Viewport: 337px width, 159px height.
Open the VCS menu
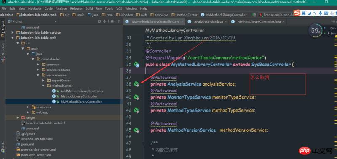119,8
